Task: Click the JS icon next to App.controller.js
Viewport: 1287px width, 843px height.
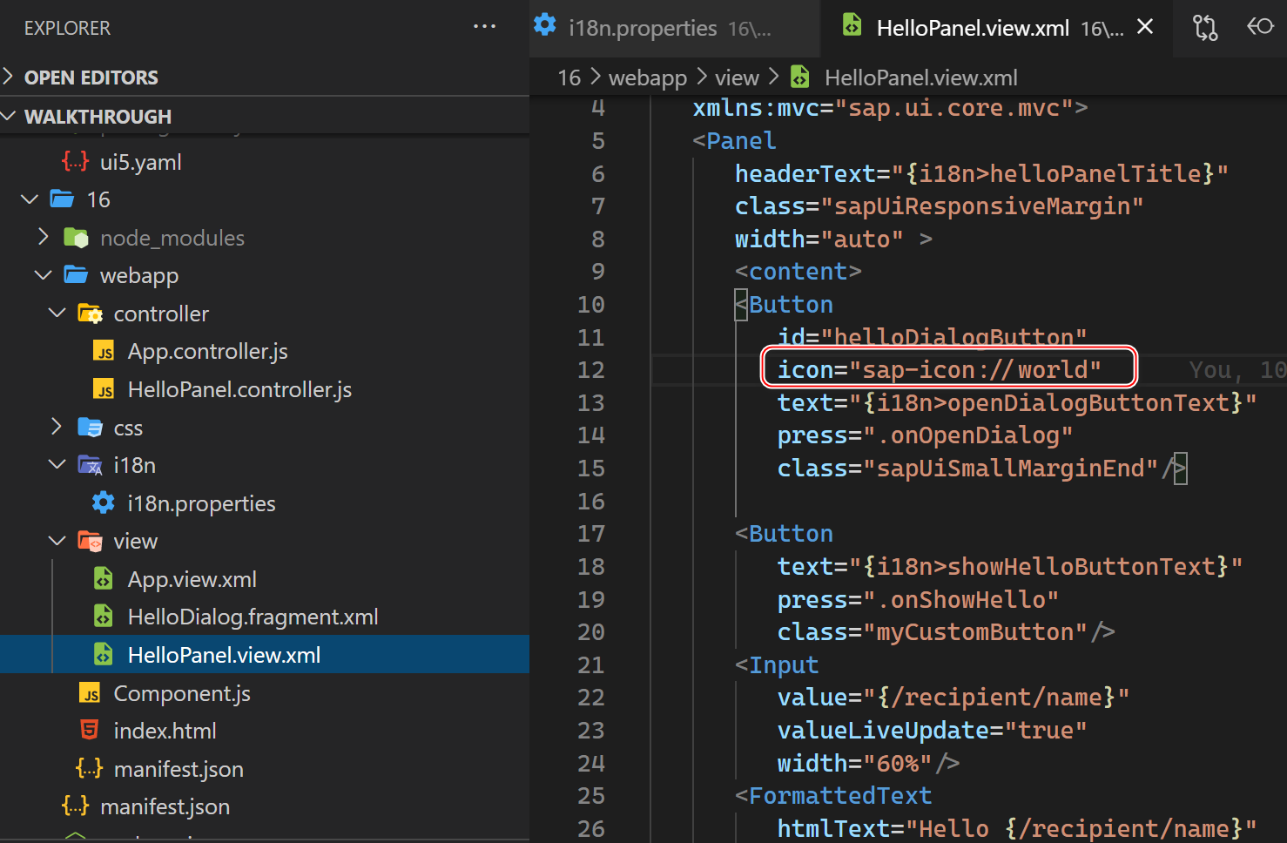Action: 103,350
